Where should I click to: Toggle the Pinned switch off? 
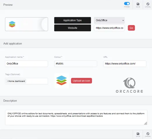[127, 4]
